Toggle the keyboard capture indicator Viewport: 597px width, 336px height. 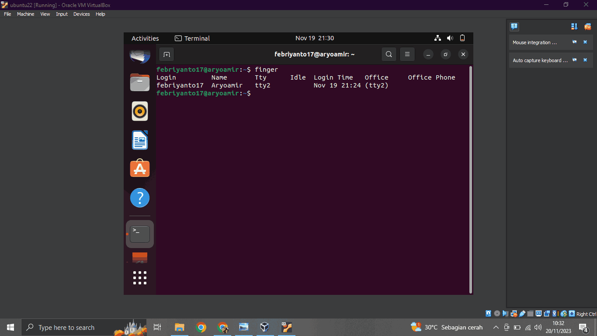click(572, 314)
